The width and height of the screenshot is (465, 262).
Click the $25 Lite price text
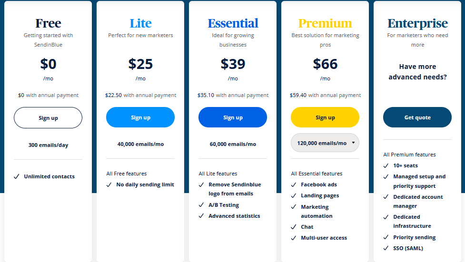(x=140, y=64)
